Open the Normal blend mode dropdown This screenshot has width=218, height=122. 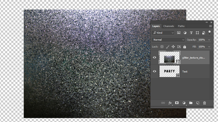tap(168, 40)
